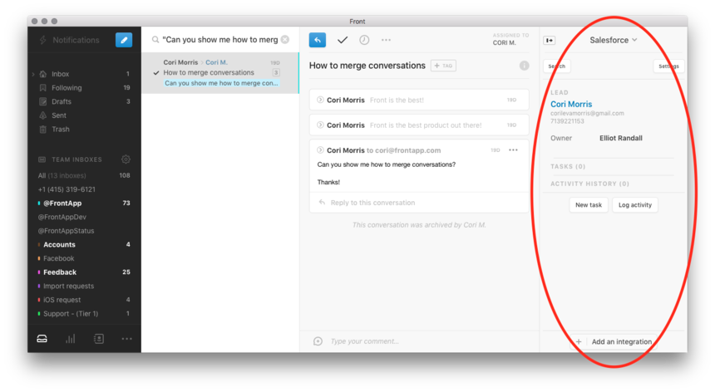
Task: Open the Notifications lightning icon
Action: [43, 40]
